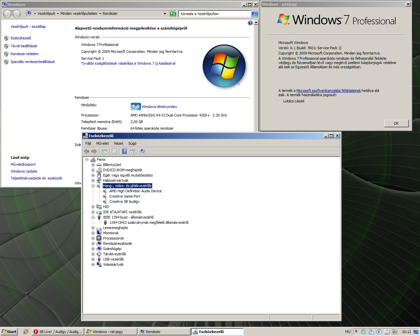Expand Hálózati kártyák node
The image size is (420, 336).
pos(93,180)
